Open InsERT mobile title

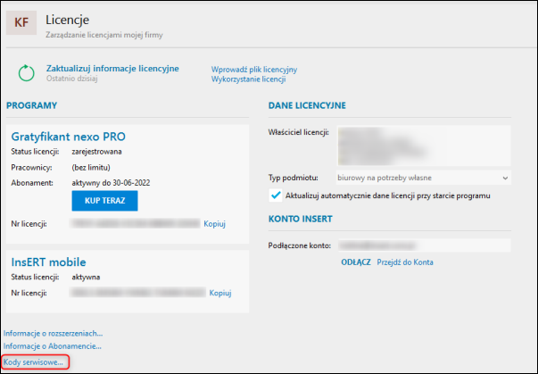pyautogui.click(x=48, y=262)
